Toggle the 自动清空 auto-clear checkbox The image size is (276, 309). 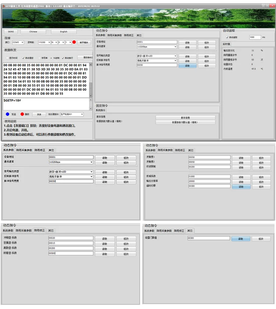23,58
